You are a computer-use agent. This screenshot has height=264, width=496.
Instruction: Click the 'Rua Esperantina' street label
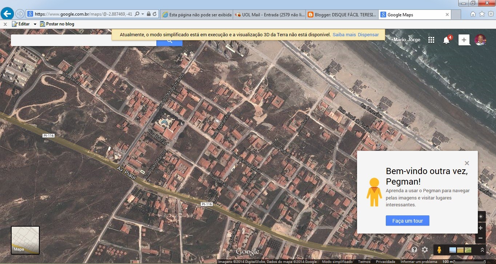pos(221,125)
